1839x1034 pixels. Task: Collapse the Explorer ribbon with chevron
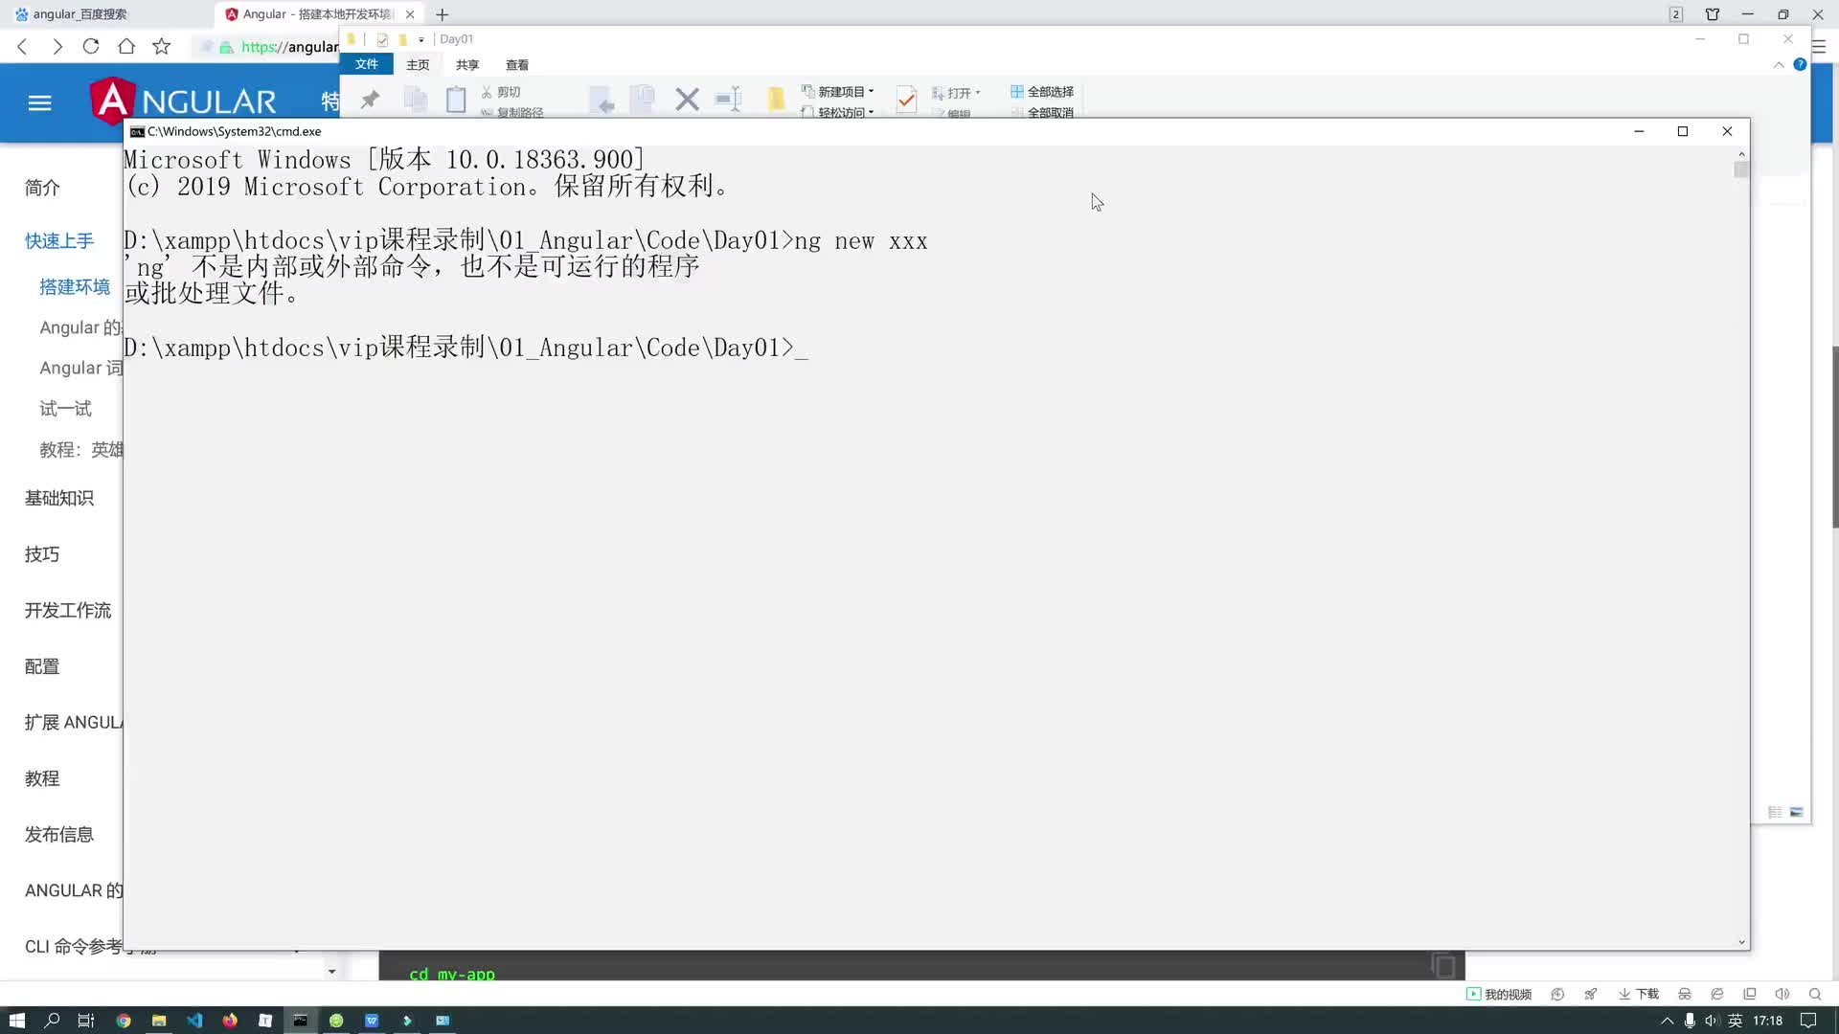[1779, 65]
